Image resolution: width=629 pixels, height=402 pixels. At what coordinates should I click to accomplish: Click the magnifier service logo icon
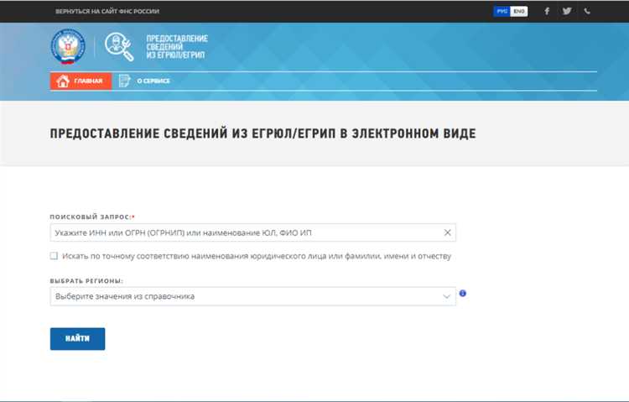pyautogui.click(x=119, y=47)
